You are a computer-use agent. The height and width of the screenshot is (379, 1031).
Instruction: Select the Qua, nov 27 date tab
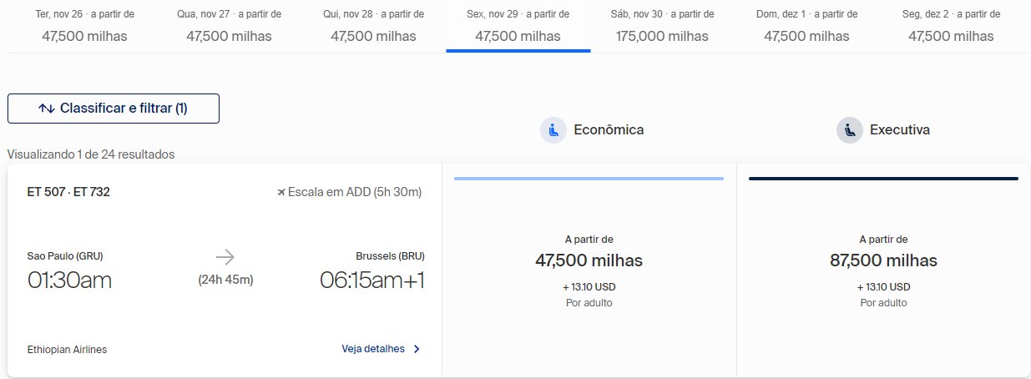[229, 26]
